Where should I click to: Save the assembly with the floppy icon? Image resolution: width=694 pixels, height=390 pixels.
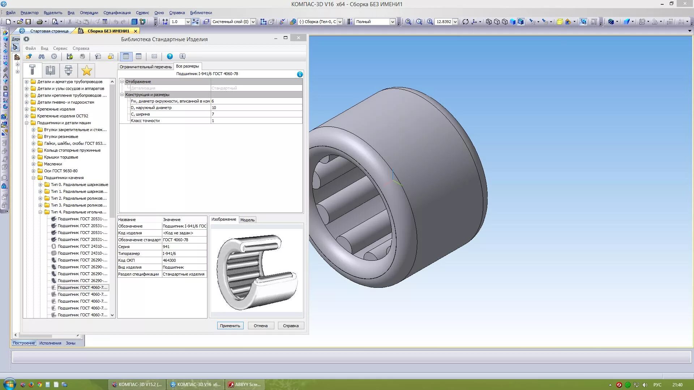[x=28, y=22]
